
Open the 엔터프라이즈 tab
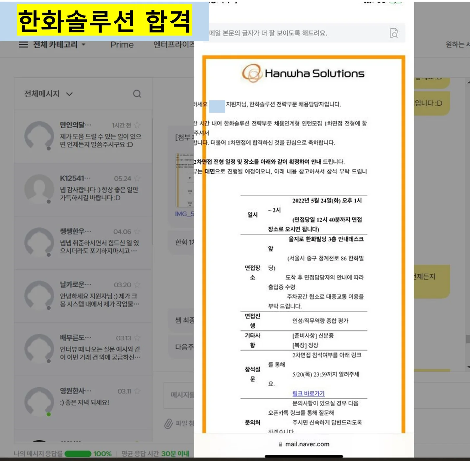tap(174, 45)
